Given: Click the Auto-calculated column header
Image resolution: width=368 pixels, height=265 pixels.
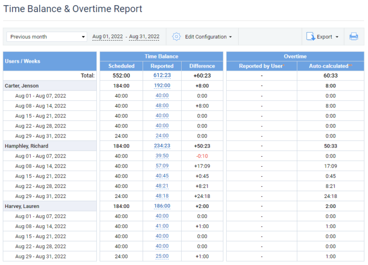Looking at the screenshot, I should (x=330, y=66).
